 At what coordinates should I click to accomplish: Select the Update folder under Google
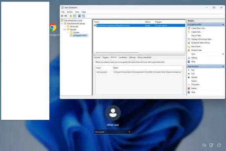[x=77, y=32]
